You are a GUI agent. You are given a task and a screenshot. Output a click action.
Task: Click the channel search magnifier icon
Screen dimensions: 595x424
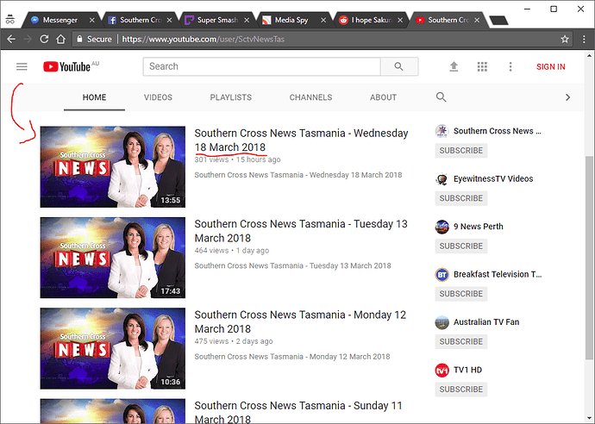441,97
